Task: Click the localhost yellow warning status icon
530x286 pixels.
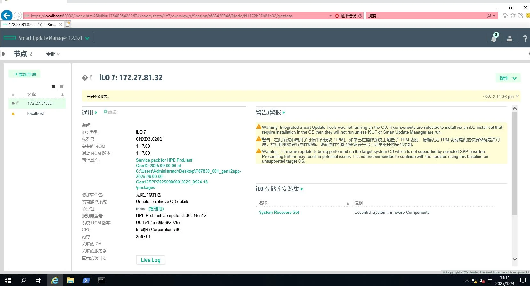Action: [x=13, y=113]
